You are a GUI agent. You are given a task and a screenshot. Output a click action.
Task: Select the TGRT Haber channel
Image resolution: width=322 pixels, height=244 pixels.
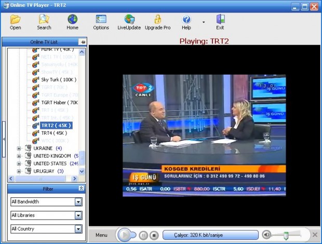point(60,103)
